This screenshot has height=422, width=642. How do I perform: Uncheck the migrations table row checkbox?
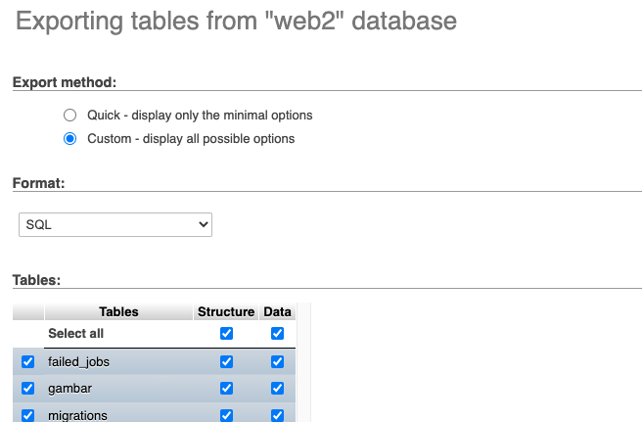[x=27, y=415]
